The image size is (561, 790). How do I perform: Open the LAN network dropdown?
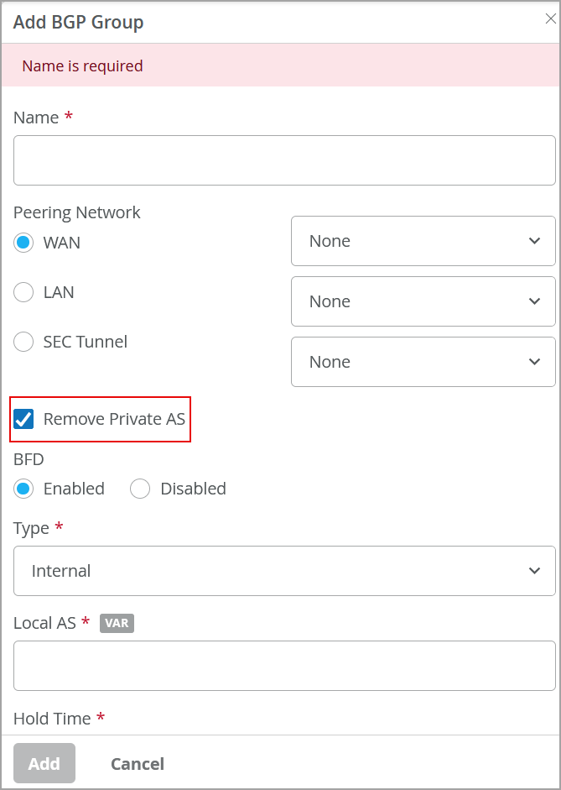point(423,301)
